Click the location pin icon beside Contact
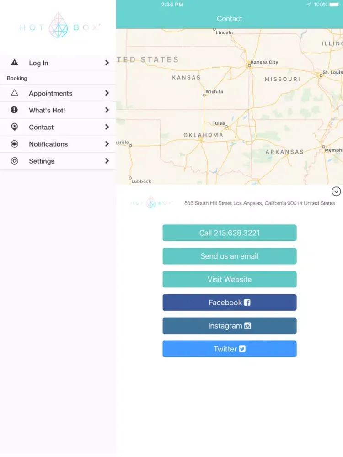343x457 pixels. point(14,127)
